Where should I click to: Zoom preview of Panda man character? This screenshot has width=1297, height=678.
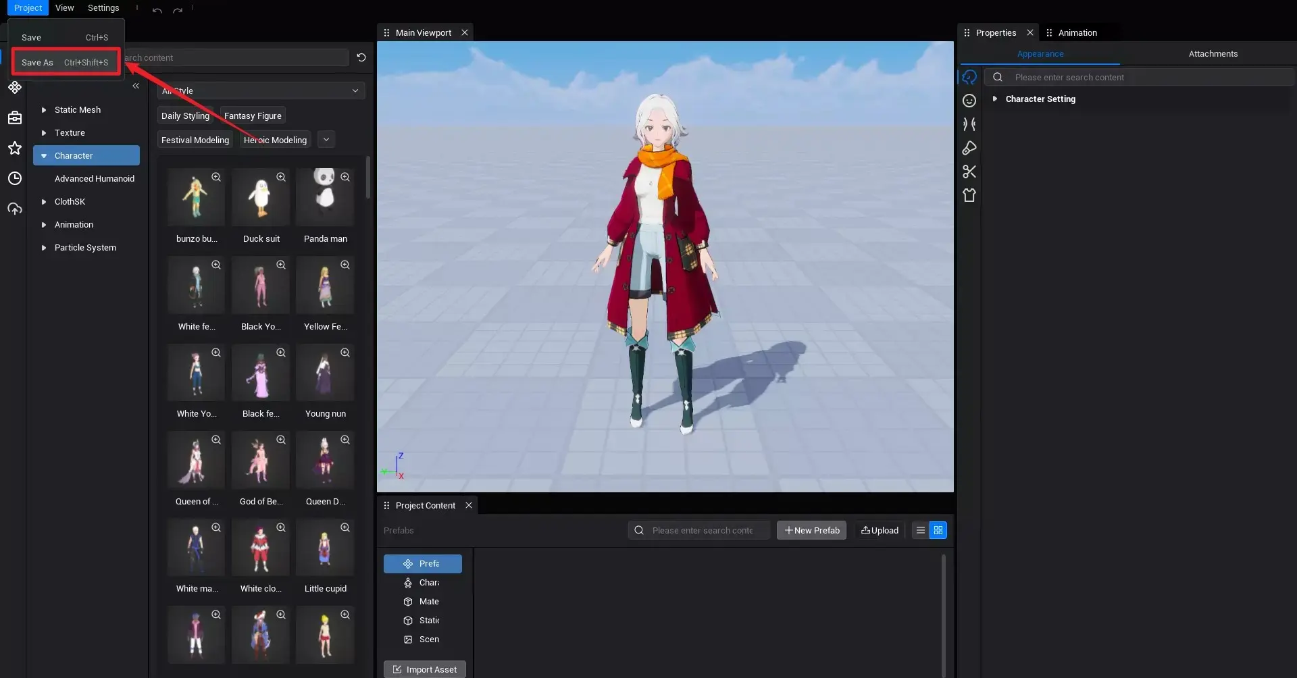point(345,177)
